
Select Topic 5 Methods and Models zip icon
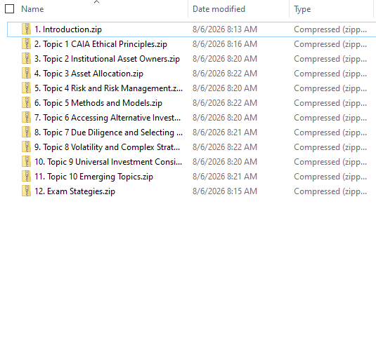click(27, 103)
